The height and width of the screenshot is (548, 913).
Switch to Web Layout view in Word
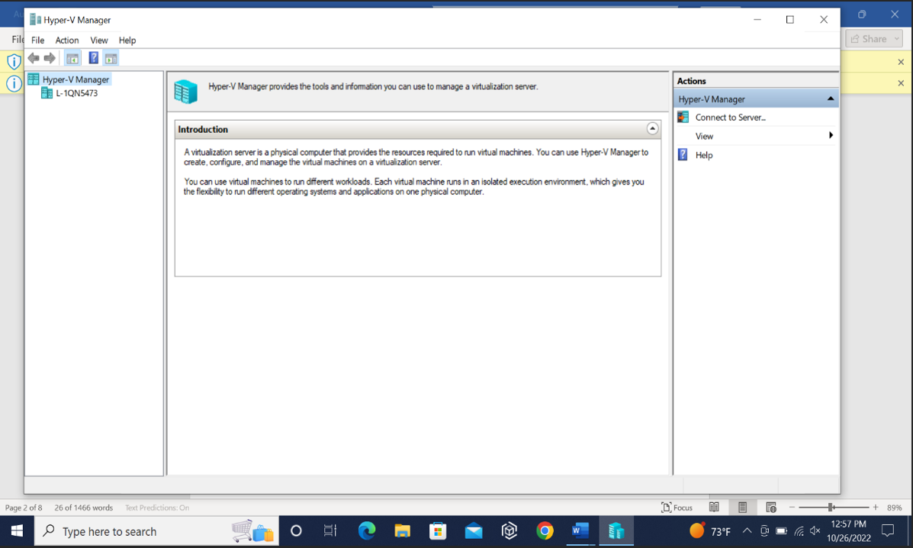(x=771, y=508)
